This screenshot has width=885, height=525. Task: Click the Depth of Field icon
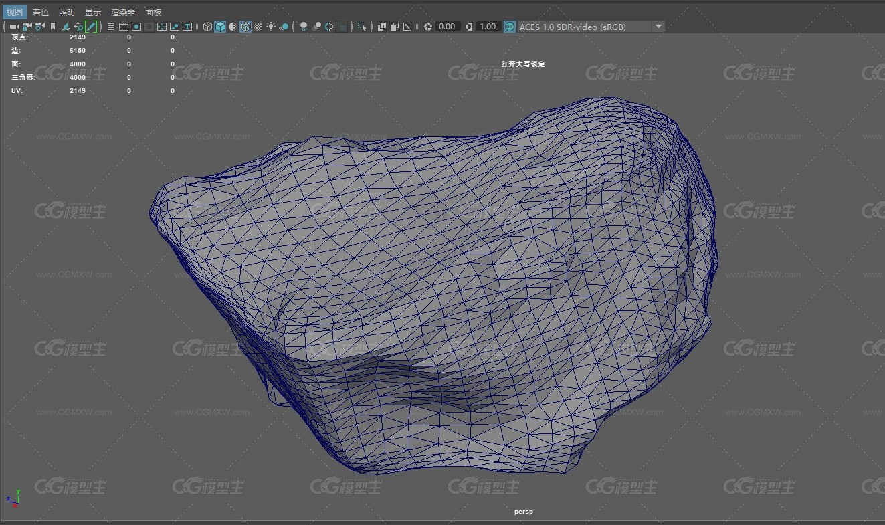[x=342, y=27]
